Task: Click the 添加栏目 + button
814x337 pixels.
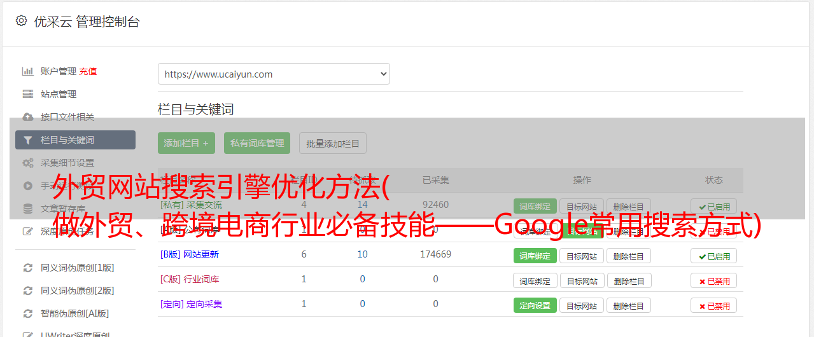Action: pos(186,143)
